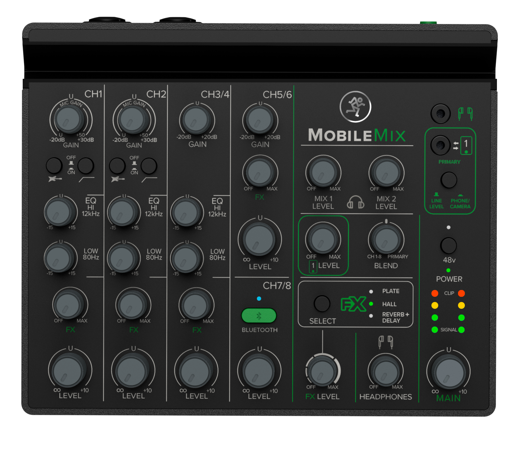Click the headphones icon between Mix levels

pos(355,202)
